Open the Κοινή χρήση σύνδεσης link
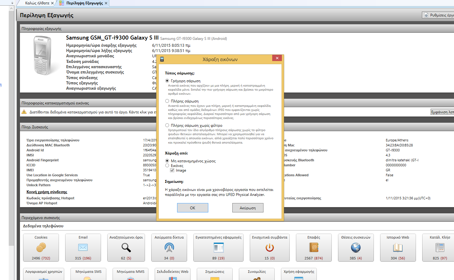The height and width of the screenshot is (280, 454). click(x=47, y=192)
